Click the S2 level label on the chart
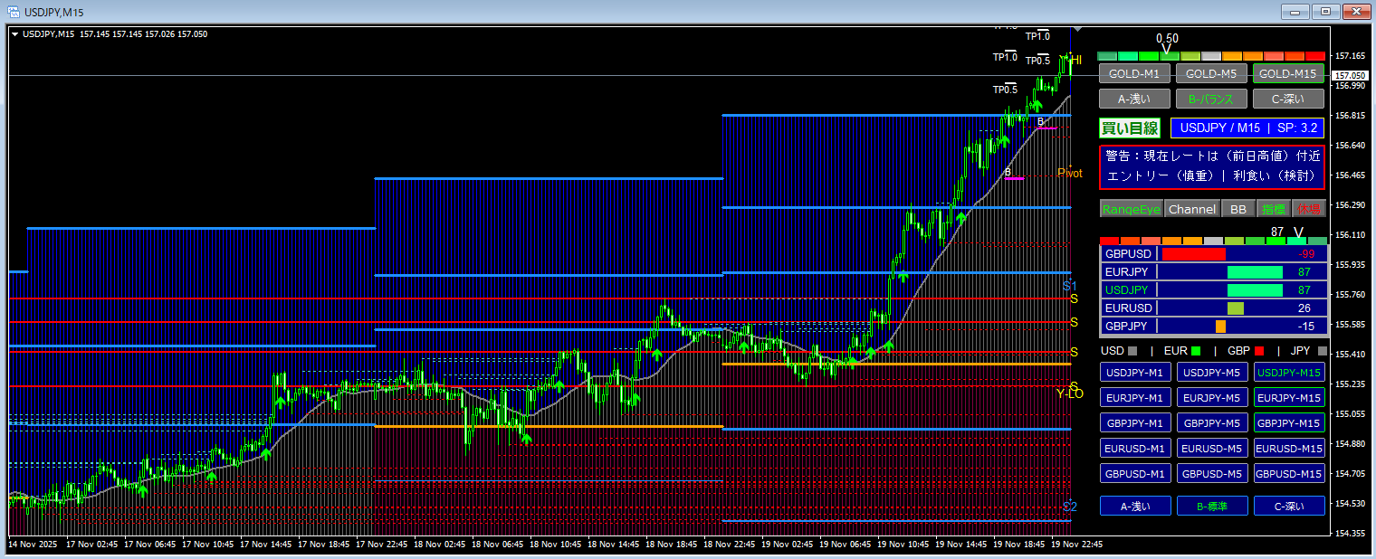Image resolution: width=1376 pixels, height=559 pixels. pyautogui.click(x=1070, y=506)
